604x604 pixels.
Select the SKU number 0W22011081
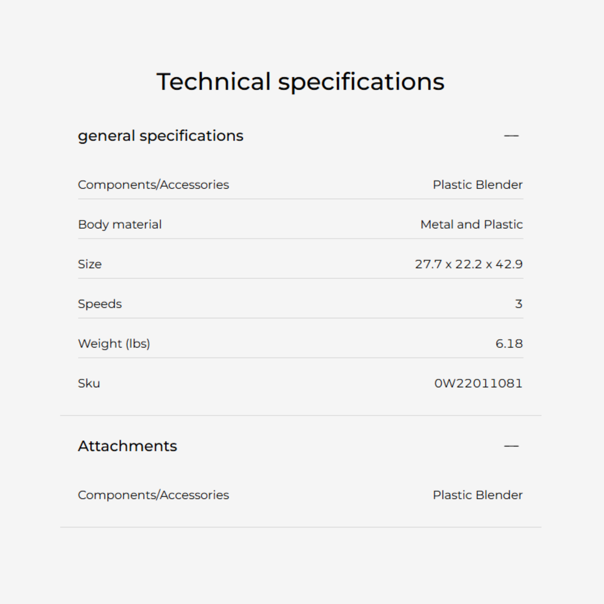click(x=478, y=383)
